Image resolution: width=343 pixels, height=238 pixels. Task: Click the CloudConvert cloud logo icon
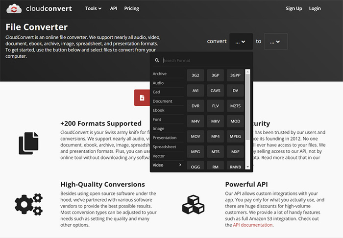coord(14,8)
